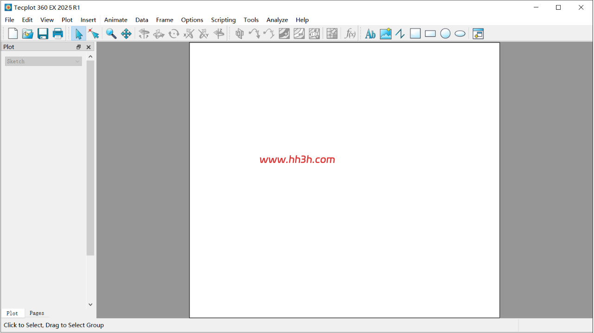Select the Contour Label tool

tap(314, 33)
